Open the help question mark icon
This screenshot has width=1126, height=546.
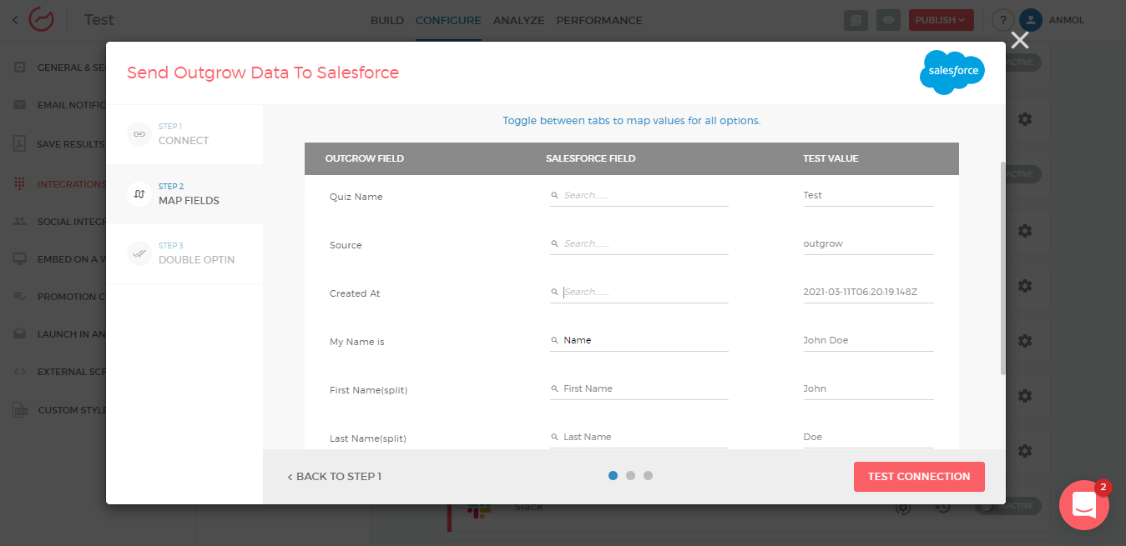click(1003, 20)
